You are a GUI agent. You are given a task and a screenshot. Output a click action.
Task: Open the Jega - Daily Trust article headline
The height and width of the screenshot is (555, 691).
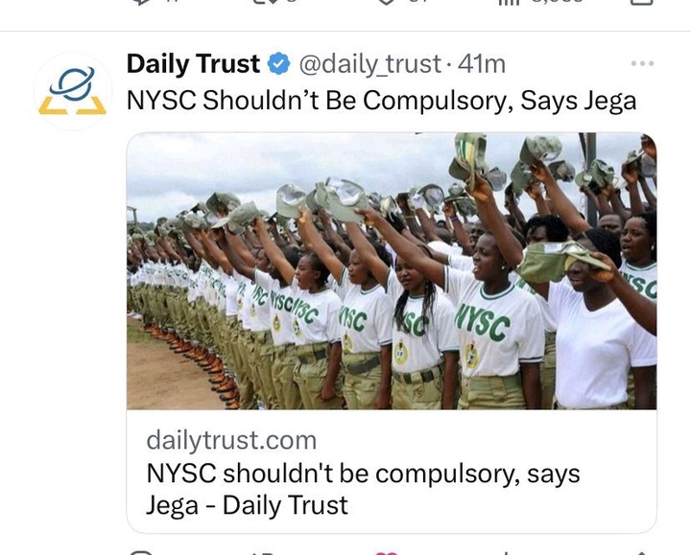coord(363,489)
